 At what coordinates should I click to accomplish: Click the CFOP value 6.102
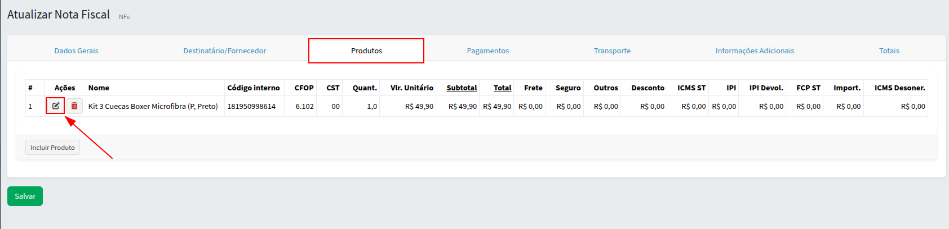304,107
